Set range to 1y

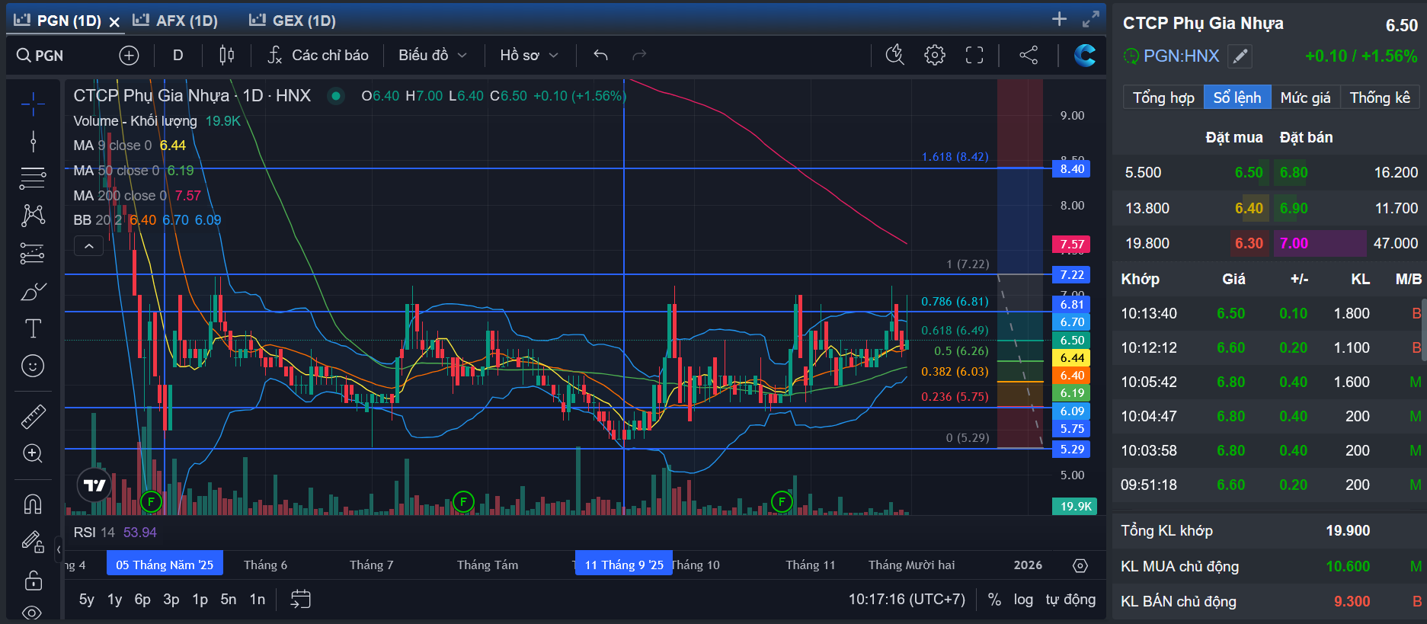(115, 600)
